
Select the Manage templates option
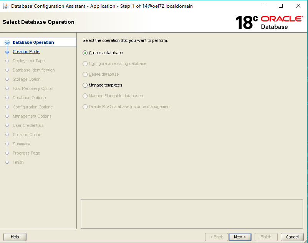(x=102, y=85)
